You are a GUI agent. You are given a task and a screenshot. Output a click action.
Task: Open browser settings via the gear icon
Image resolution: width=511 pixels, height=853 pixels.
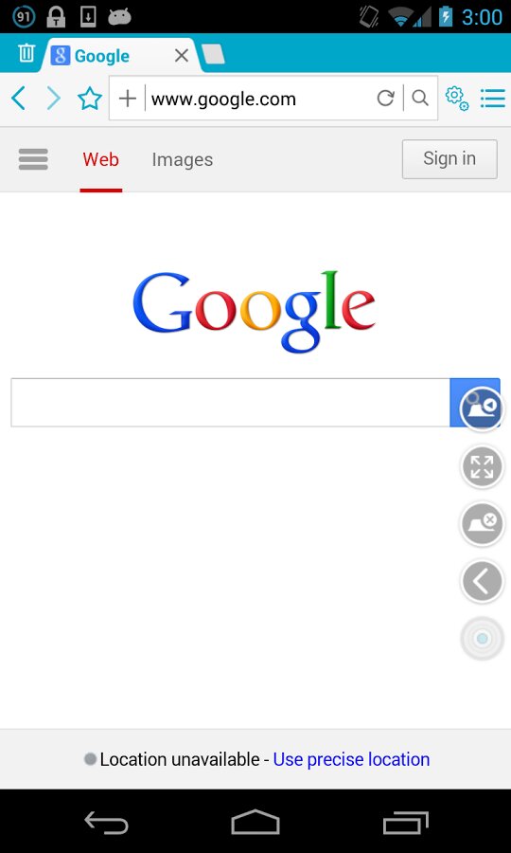pyautogui.click(x=457, y=99)
